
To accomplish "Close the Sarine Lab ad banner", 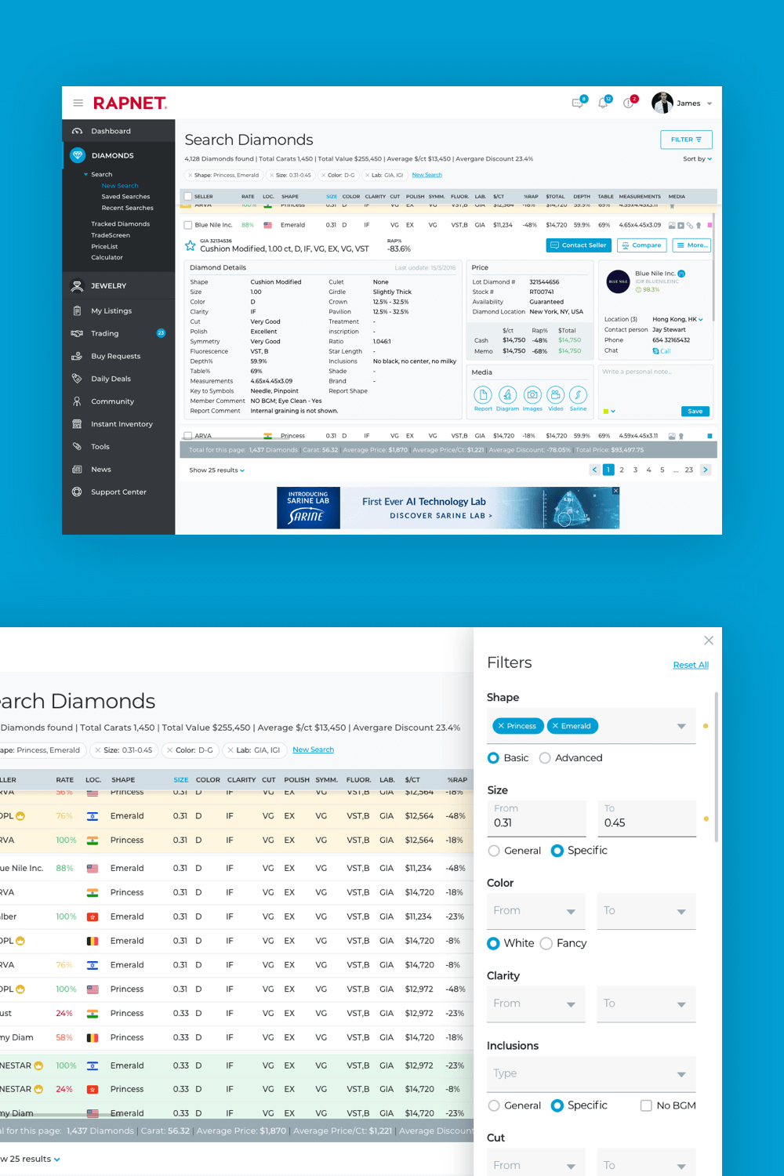I will [x=615, y=491].
